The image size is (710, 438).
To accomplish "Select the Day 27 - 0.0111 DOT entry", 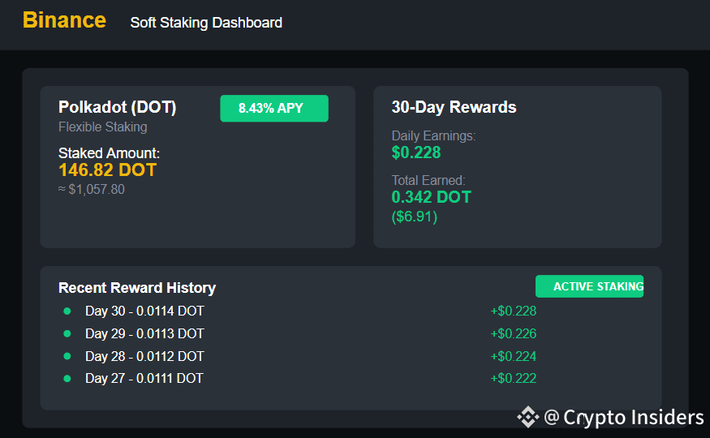I will 144,378.
